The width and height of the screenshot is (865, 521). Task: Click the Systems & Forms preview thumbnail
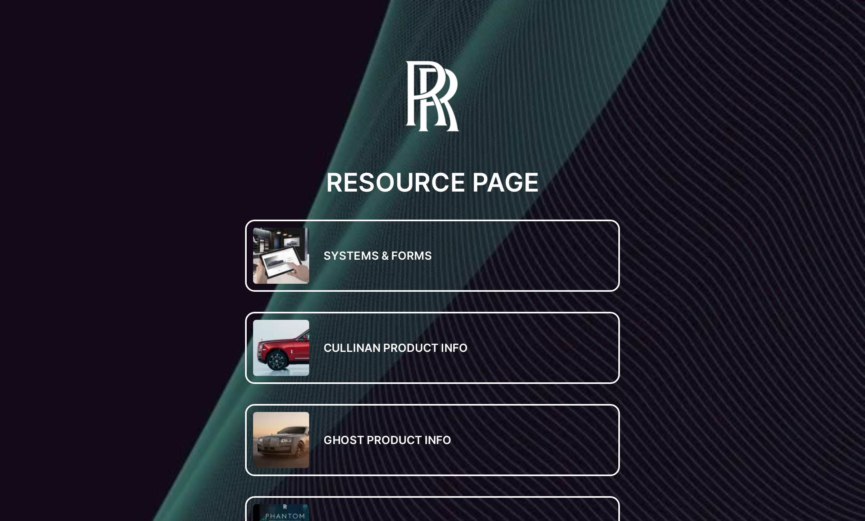[x=280, y=255]
